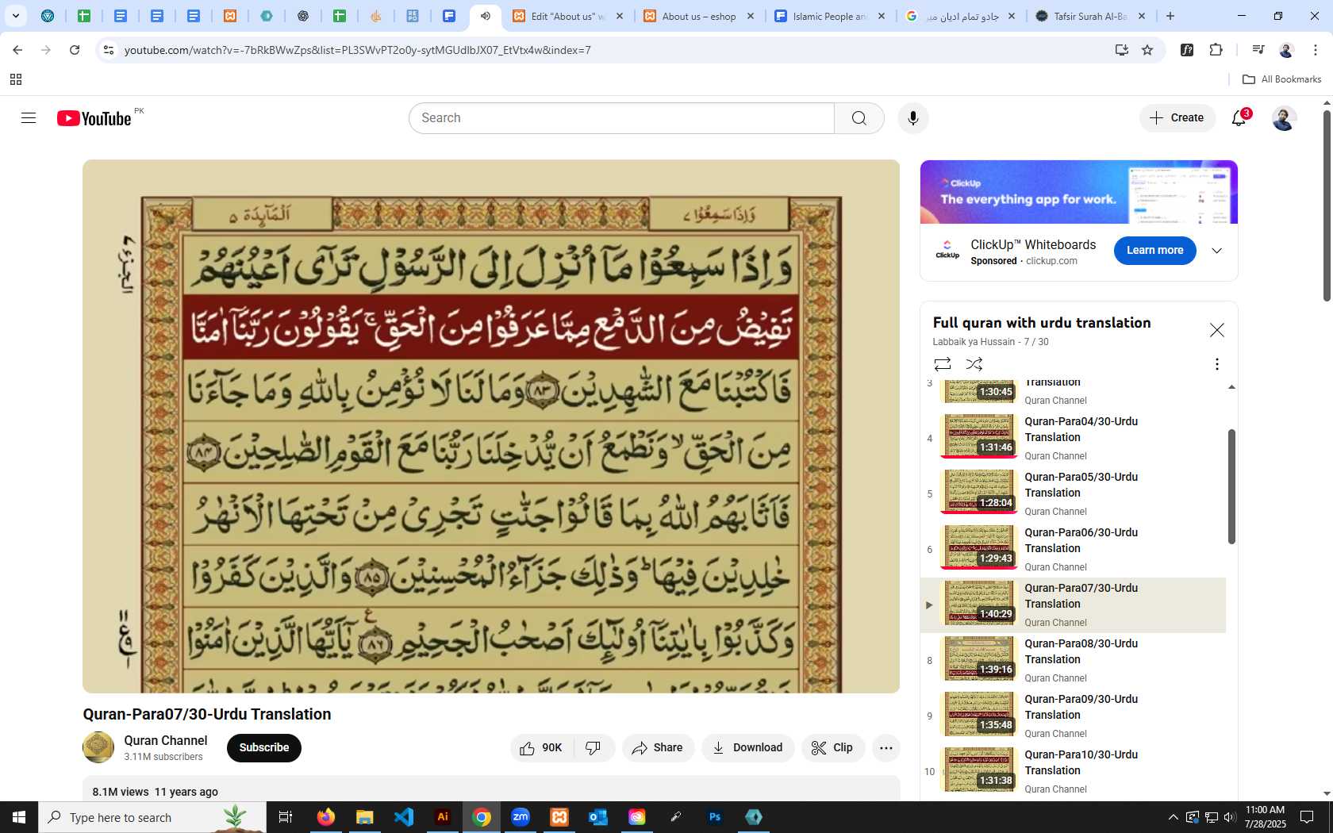Click the Subscribe button

(x=264, y=748)
